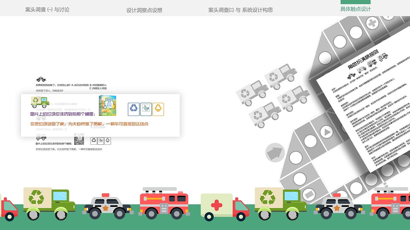Pick the yellow other-waste bin icon
This screenshot has width=410, height=230.
click(158, 109)
